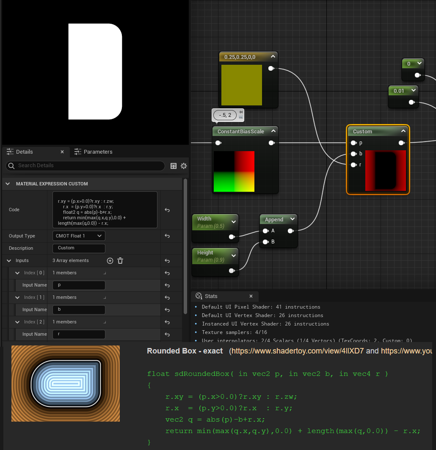Click the ConstantBiasScale node's output pin
This screenshot has width=436, height=450.
(271, 143)
